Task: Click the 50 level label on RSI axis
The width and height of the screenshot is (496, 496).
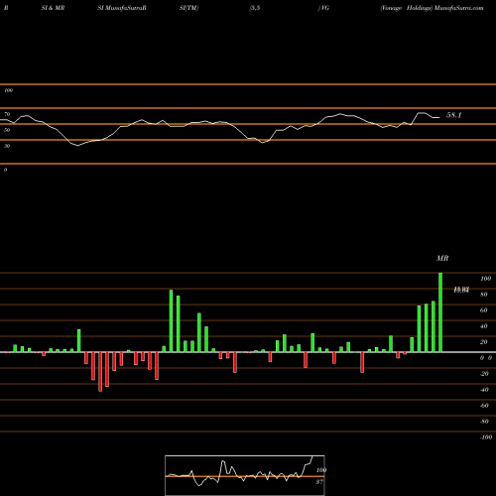Action: coord(7,130)
